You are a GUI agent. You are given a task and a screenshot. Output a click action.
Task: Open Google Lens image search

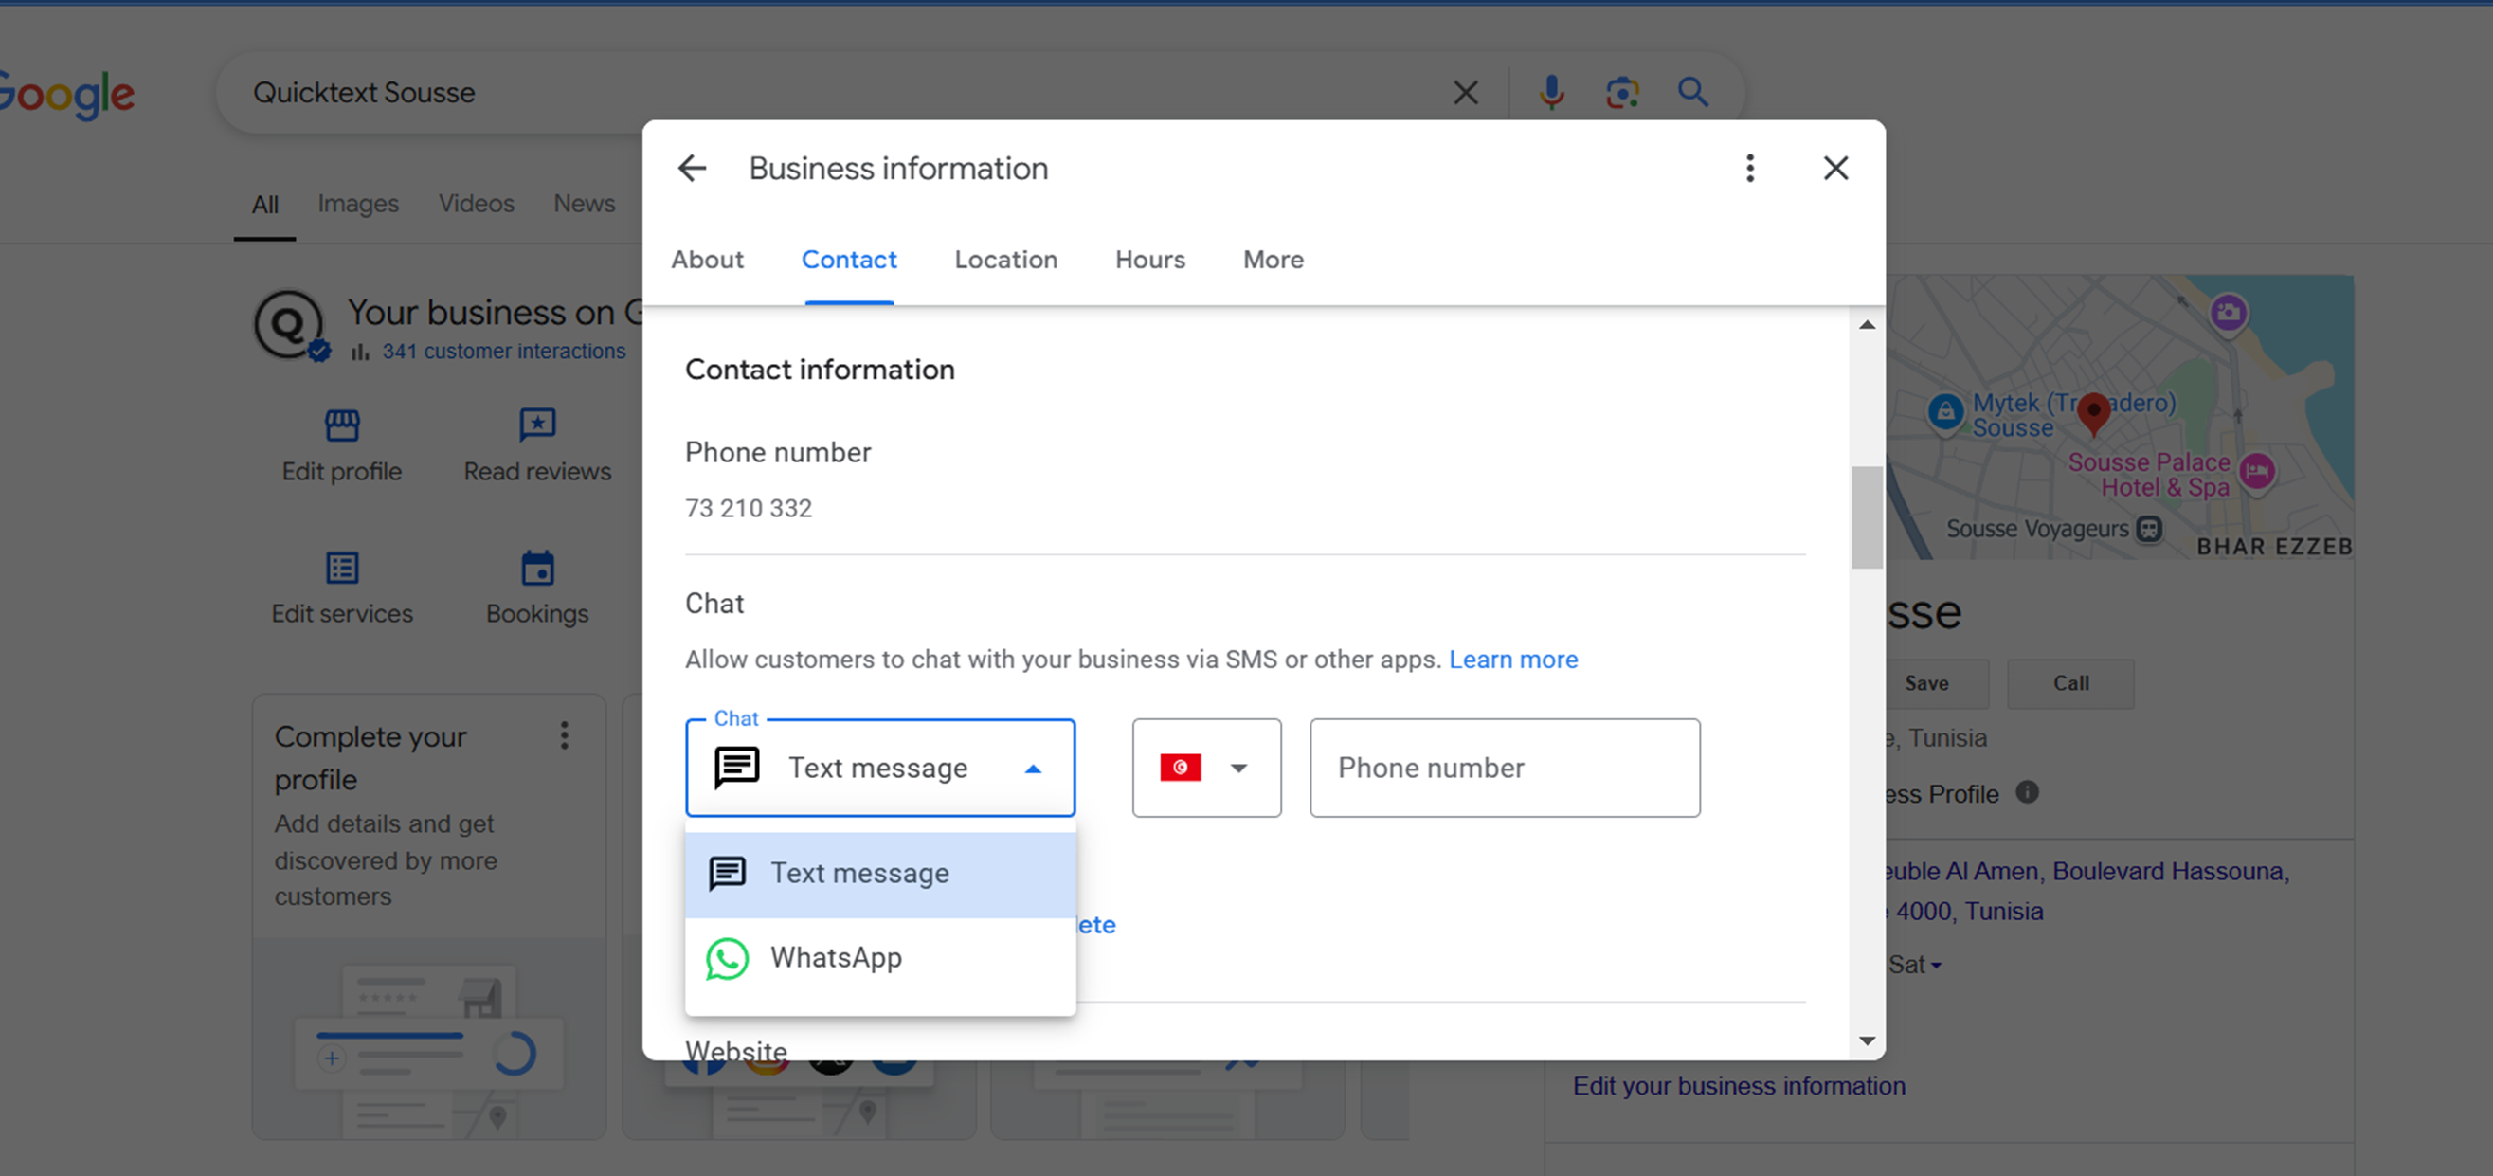click(x=1623, y=93)
